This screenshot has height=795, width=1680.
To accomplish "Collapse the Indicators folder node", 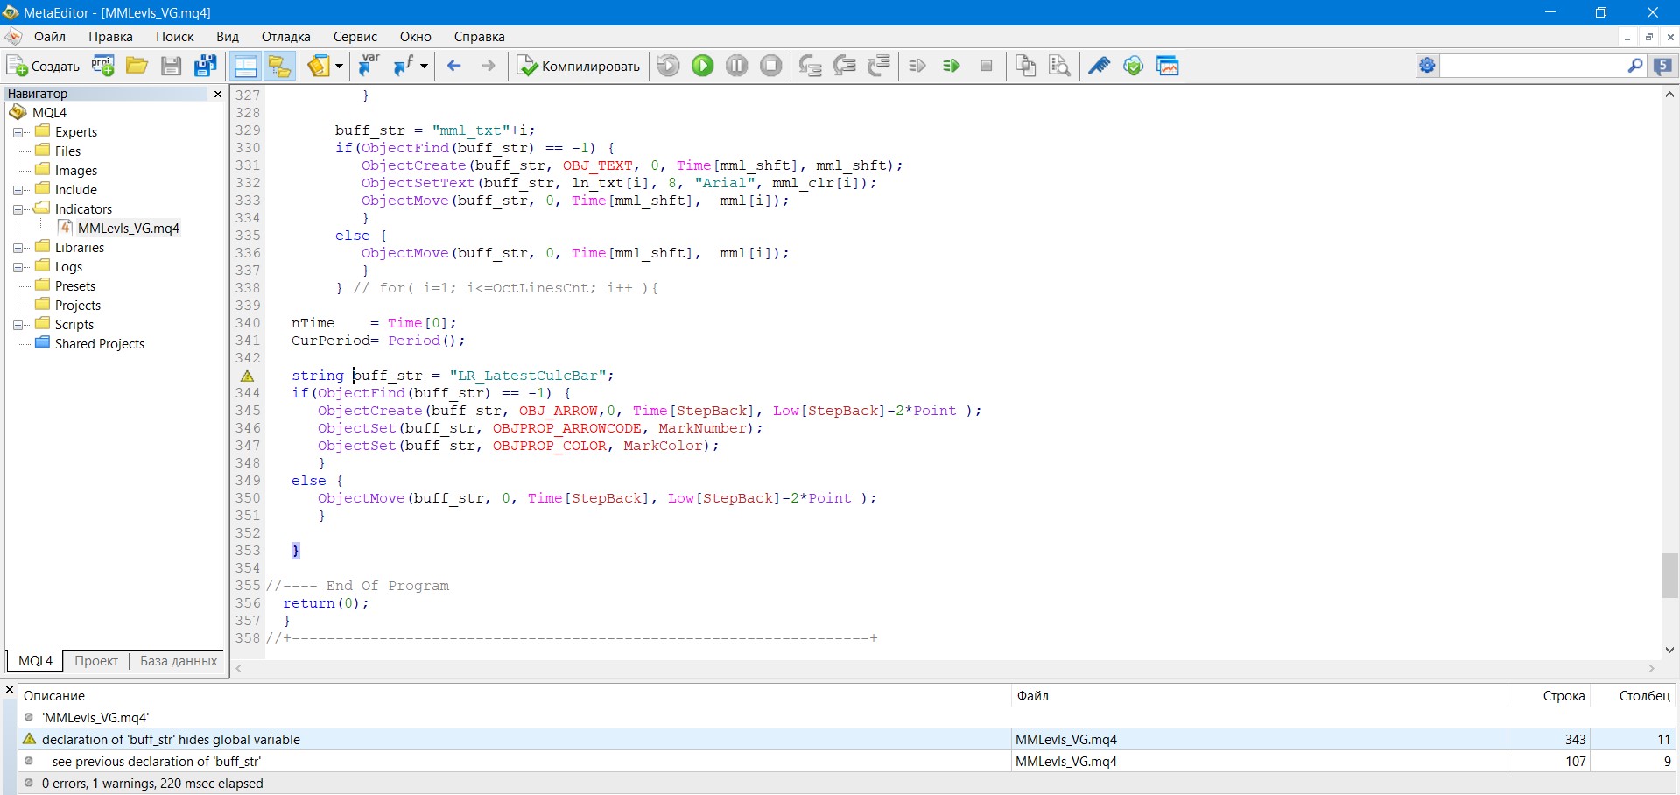I will [x=18, y=209].
